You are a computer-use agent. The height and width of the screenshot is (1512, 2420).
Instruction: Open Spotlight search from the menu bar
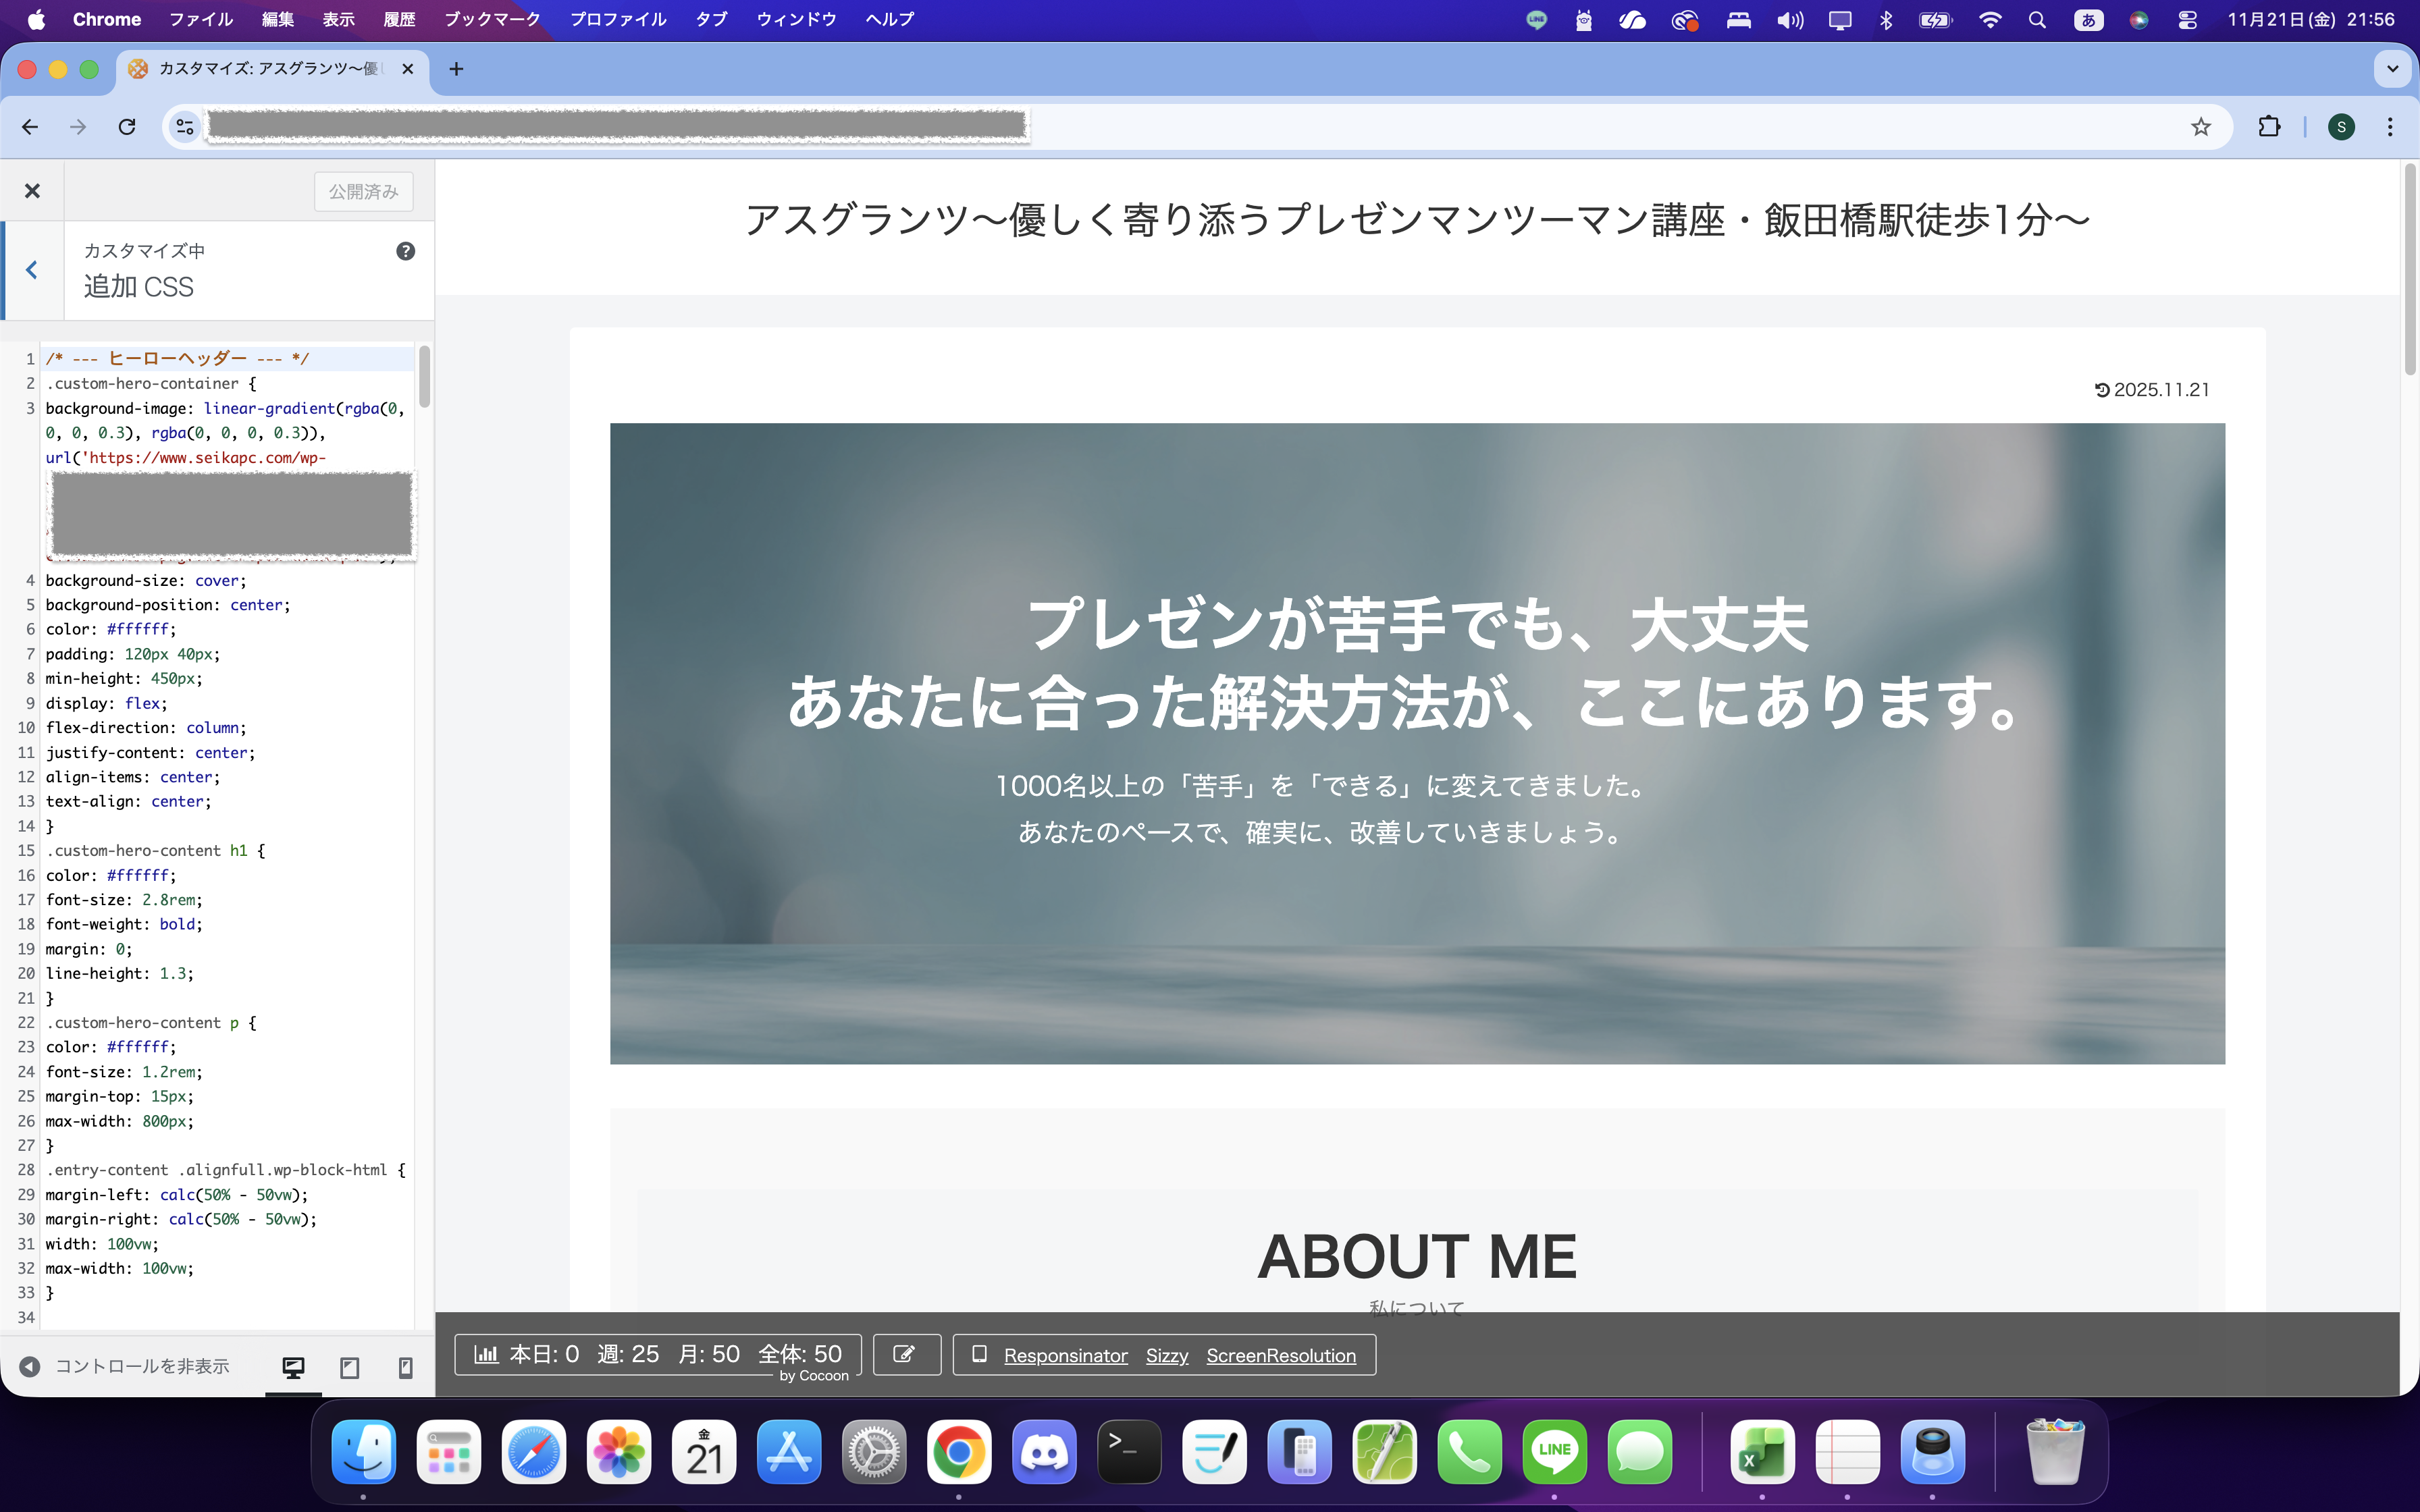2038,19
